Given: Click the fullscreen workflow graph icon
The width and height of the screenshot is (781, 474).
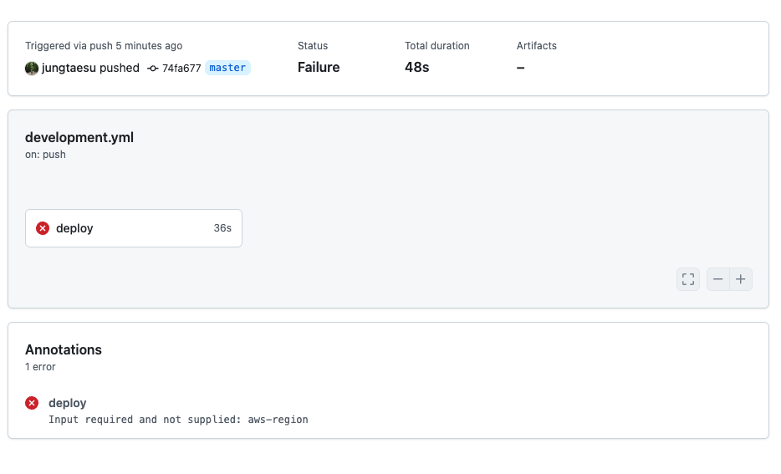Looking at the screenshot, I should pos(688,279).
